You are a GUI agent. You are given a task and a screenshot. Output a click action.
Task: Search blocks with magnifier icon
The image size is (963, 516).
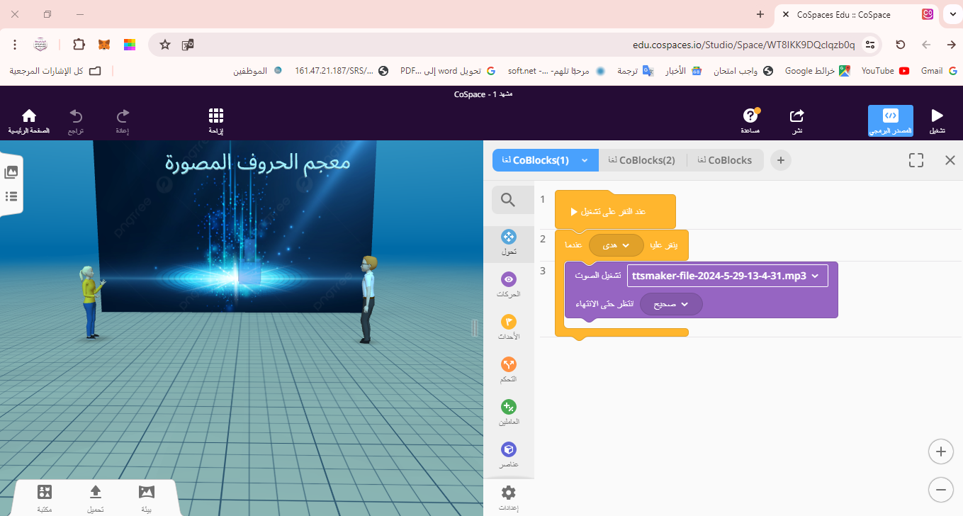tap(508, 200)
